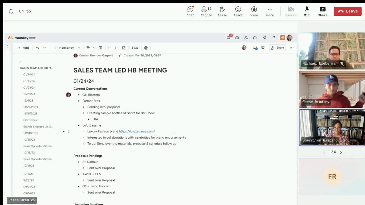This screenshot has width=365, height=205.
Task: Redo the last doc edit
Action: point(44,48)
